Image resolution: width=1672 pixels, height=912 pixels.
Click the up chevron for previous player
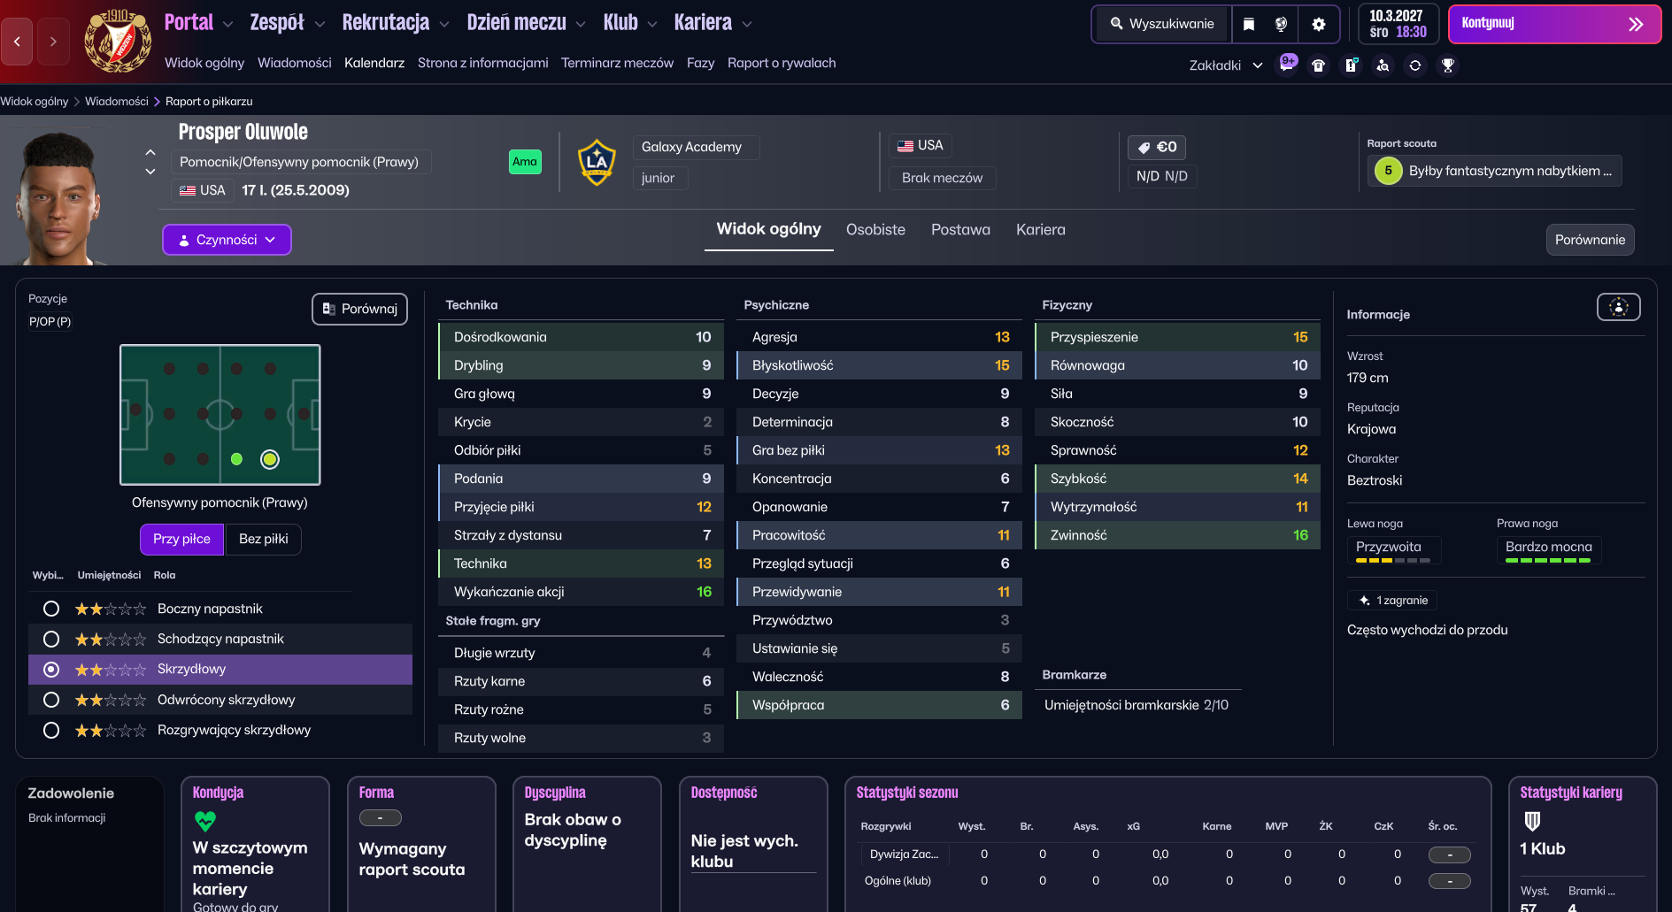(x=150, y=152)
